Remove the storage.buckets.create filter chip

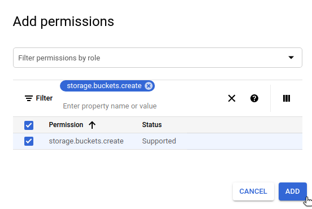pos(149,86)
